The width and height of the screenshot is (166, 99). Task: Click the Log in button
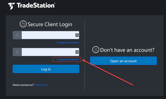coord(46,69)
